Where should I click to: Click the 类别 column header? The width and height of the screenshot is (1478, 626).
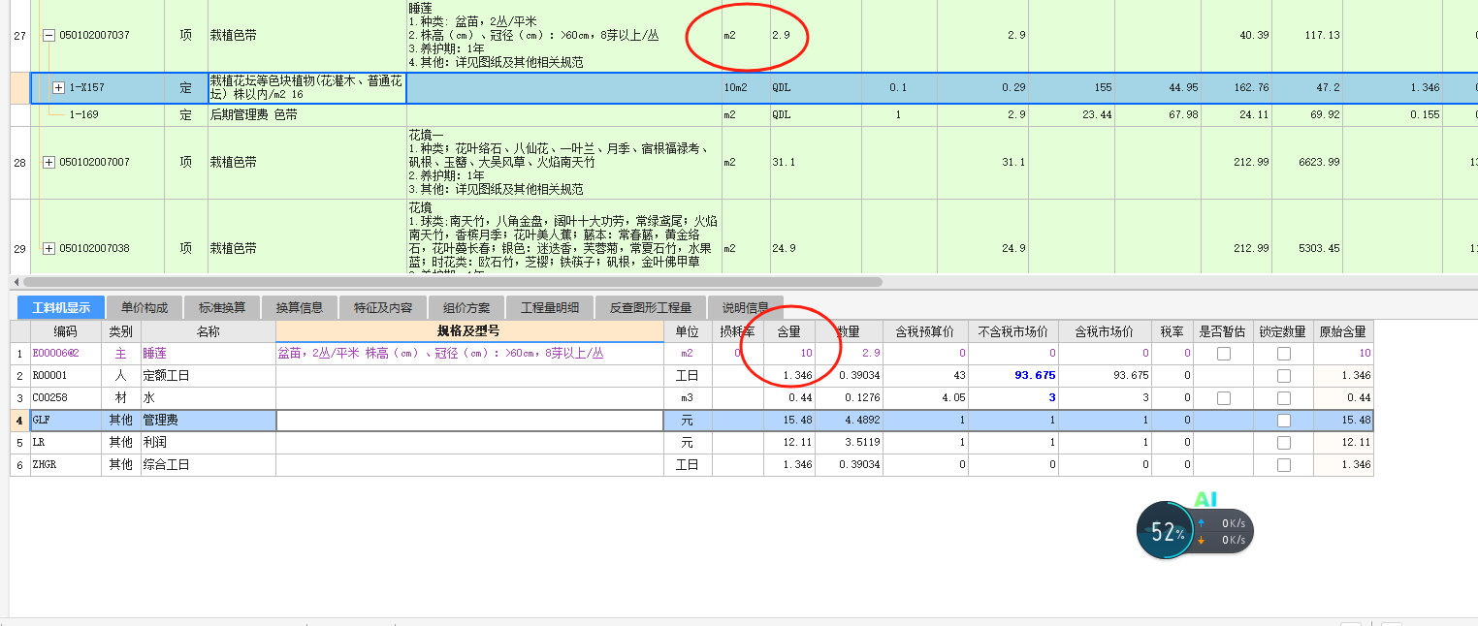121,331
